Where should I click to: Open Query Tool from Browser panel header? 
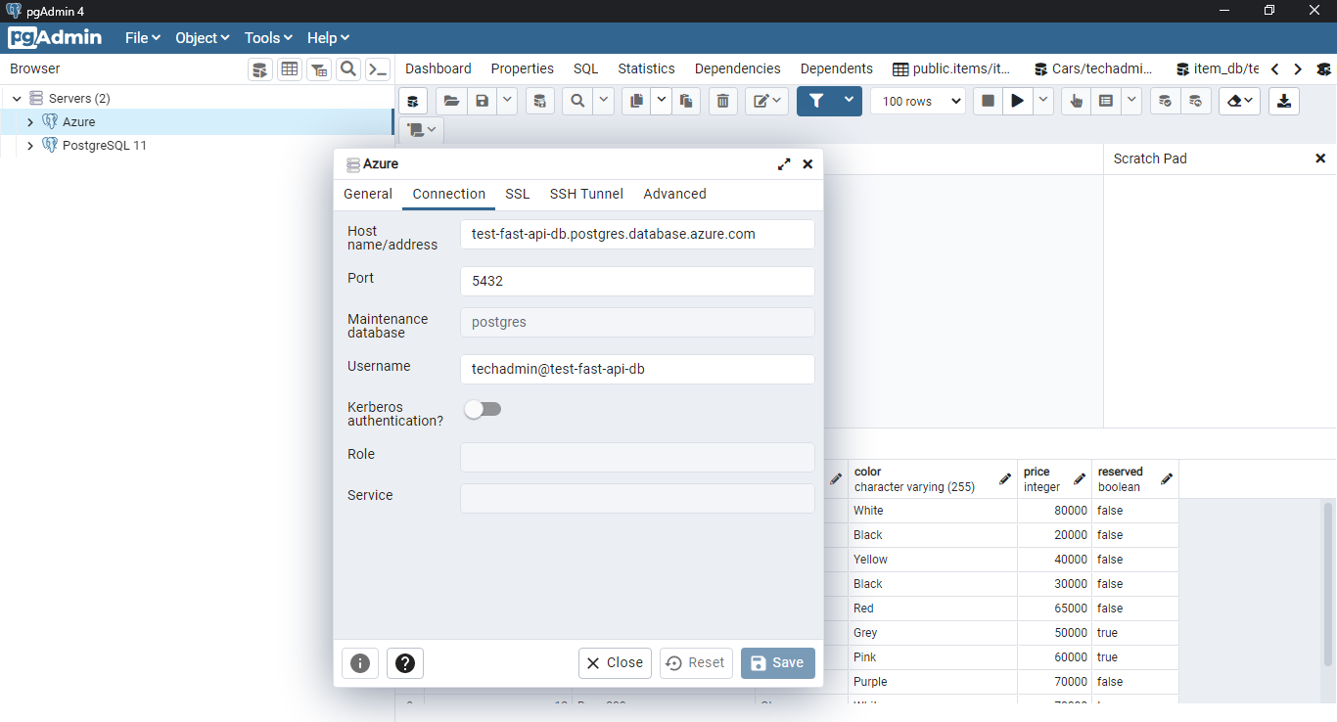coord(260,69)
